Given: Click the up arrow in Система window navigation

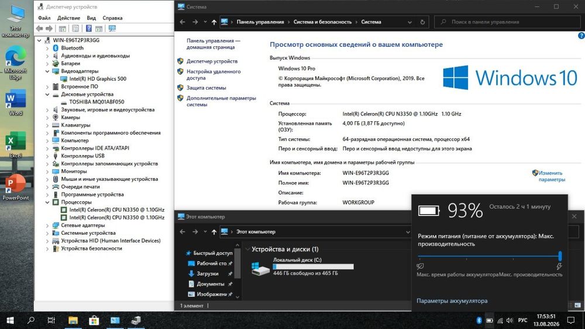Looking at the screenshot, I should pyautogui.click(x=214, y=22).
